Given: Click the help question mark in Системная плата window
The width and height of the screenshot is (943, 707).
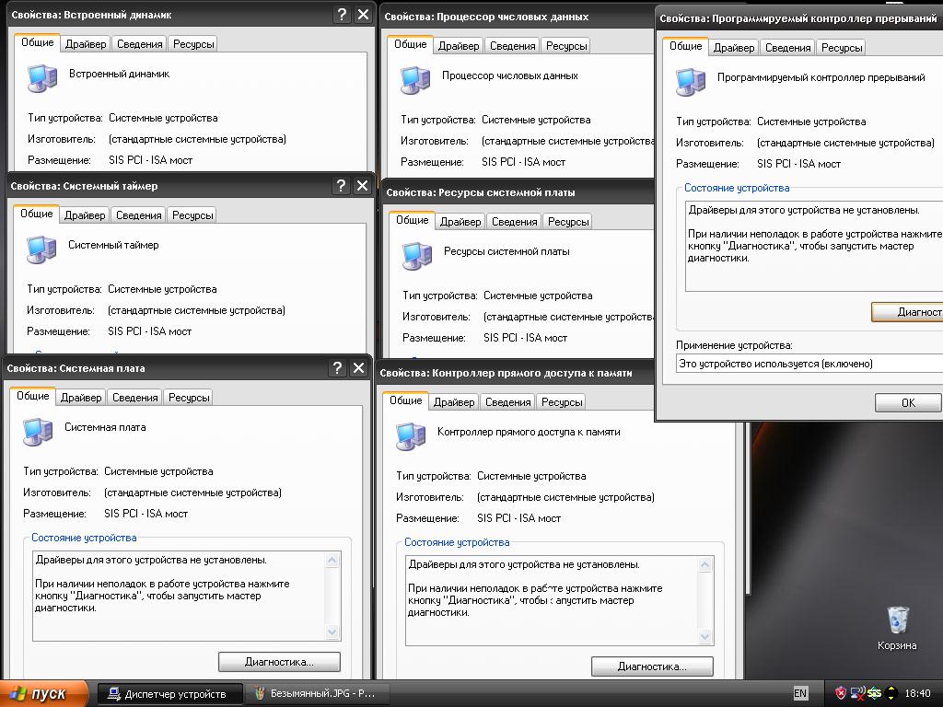Looking at the screenshot, I should [337, 368].
